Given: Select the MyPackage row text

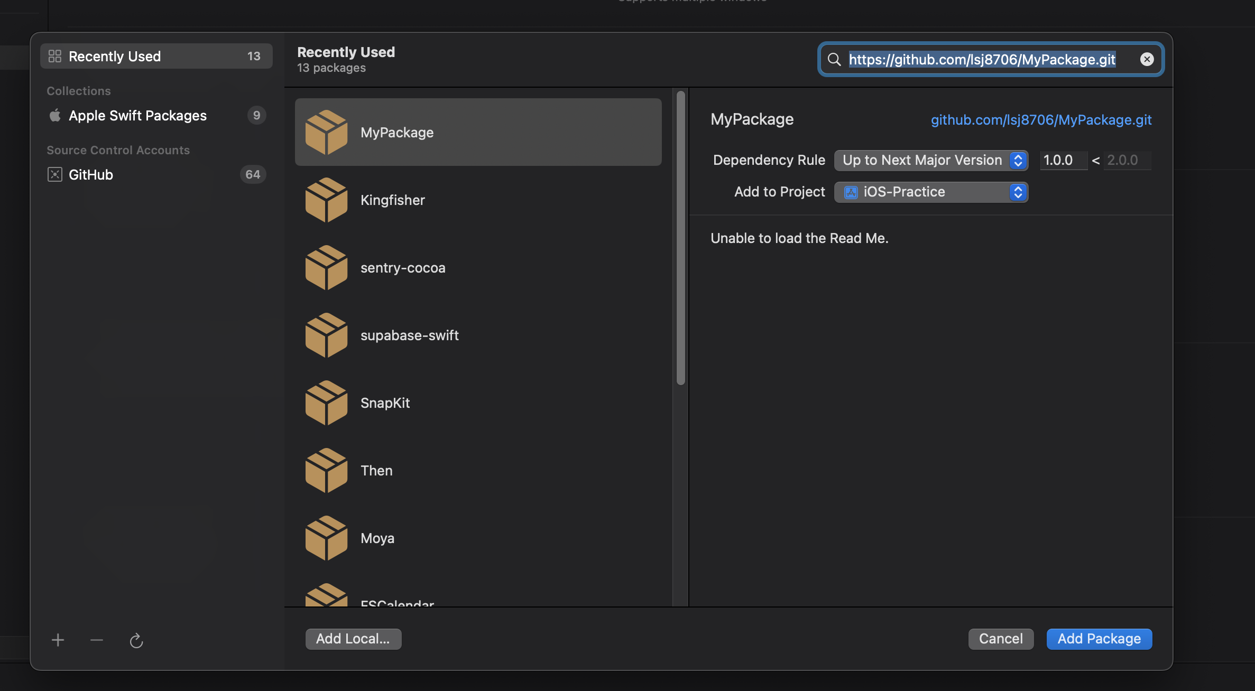Looking at the screenshot, I should (397, 133).
